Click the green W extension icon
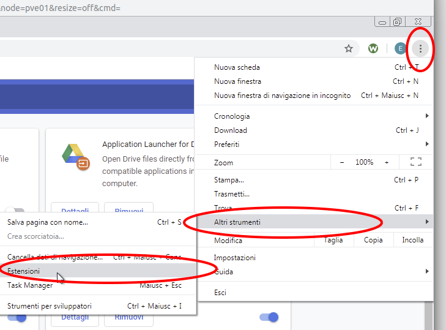The width and height of the screenshot is (446, 330). 373,48
